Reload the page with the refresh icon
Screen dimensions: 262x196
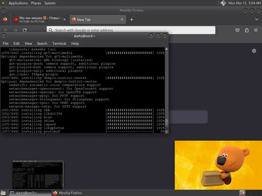pos(25,30)
